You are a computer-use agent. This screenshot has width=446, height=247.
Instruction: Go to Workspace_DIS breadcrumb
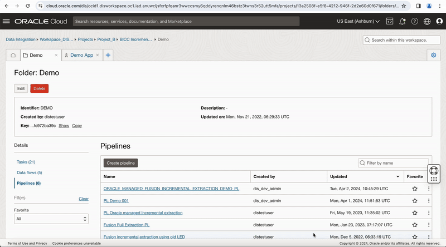pos(56,39)
